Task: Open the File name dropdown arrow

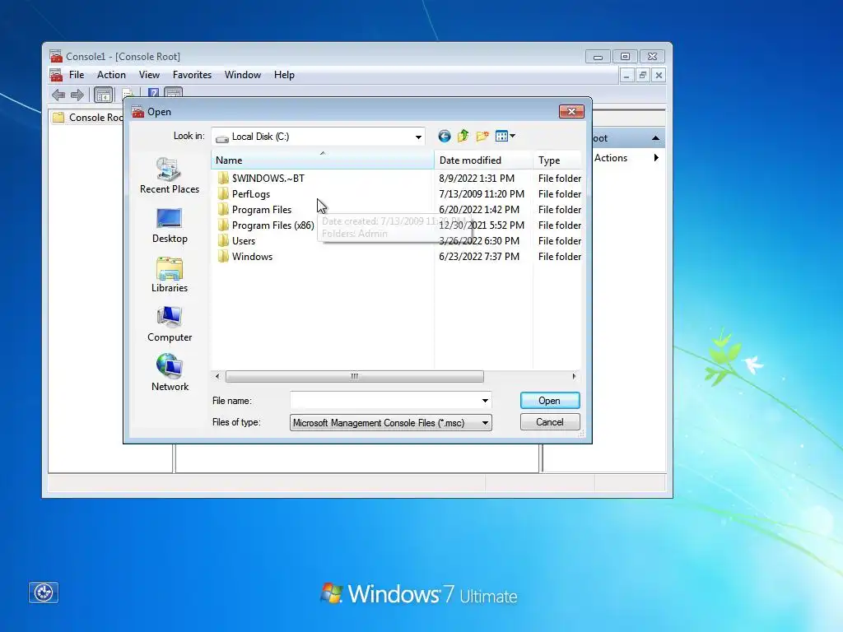Action: (485, 401)
